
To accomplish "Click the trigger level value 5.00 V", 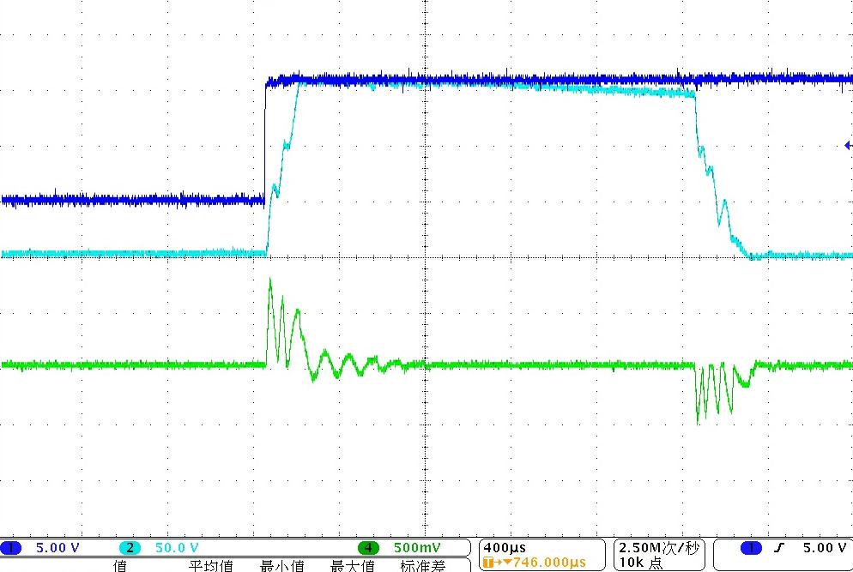I will [823, 548].
